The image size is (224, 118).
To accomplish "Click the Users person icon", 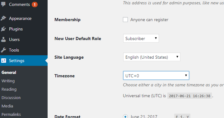I will point(3,39).
